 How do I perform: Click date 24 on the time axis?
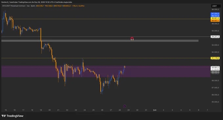[x=85, y=110]
